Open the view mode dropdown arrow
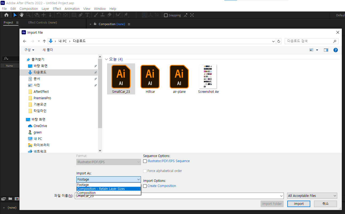The width and height of the screenshot is (345, 214). (317, 50)
